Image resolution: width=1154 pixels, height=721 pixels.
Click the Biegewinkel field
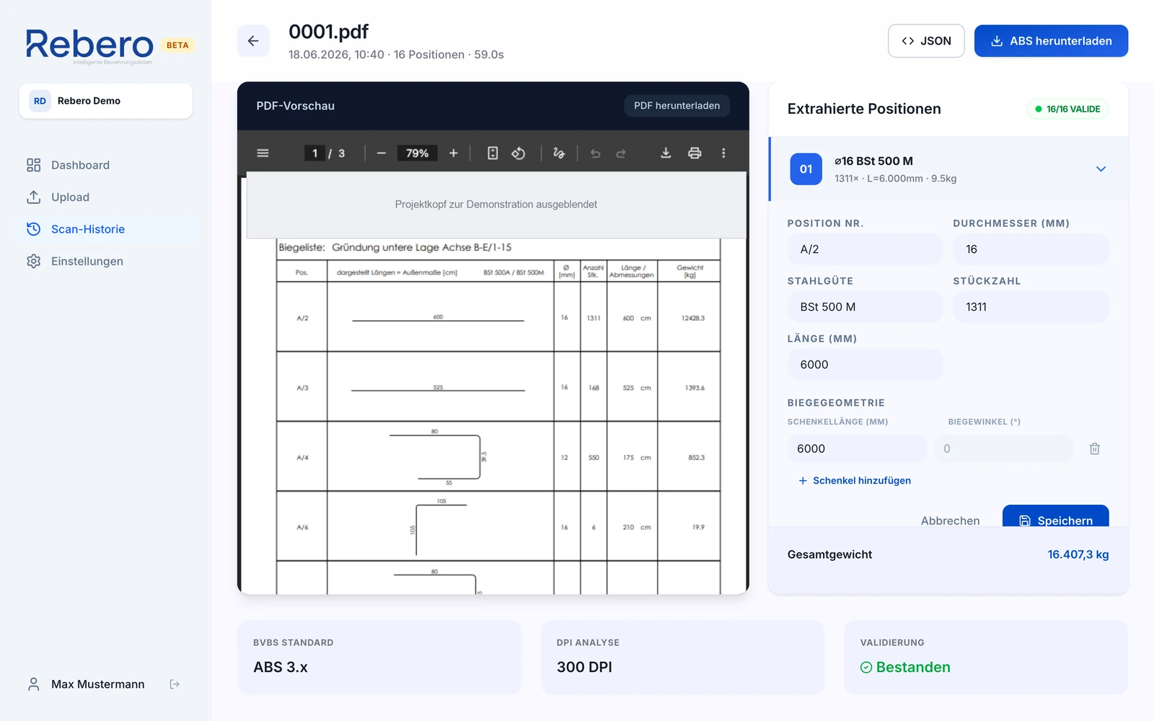pos(1004,448)
